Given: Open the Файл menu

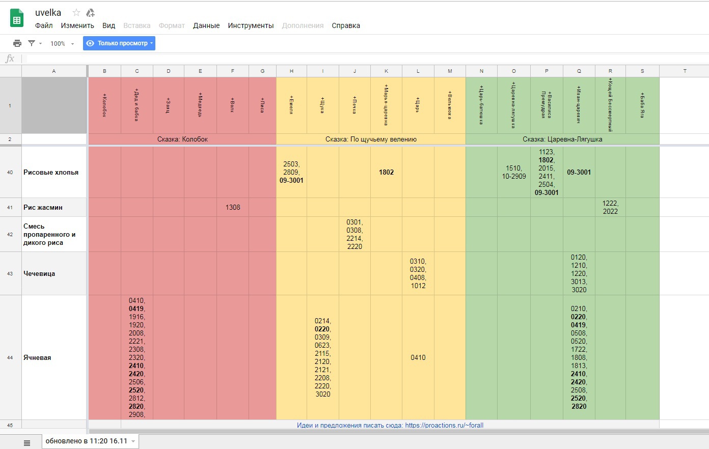Looking at the screenshot, I should [x=44, y=25].
